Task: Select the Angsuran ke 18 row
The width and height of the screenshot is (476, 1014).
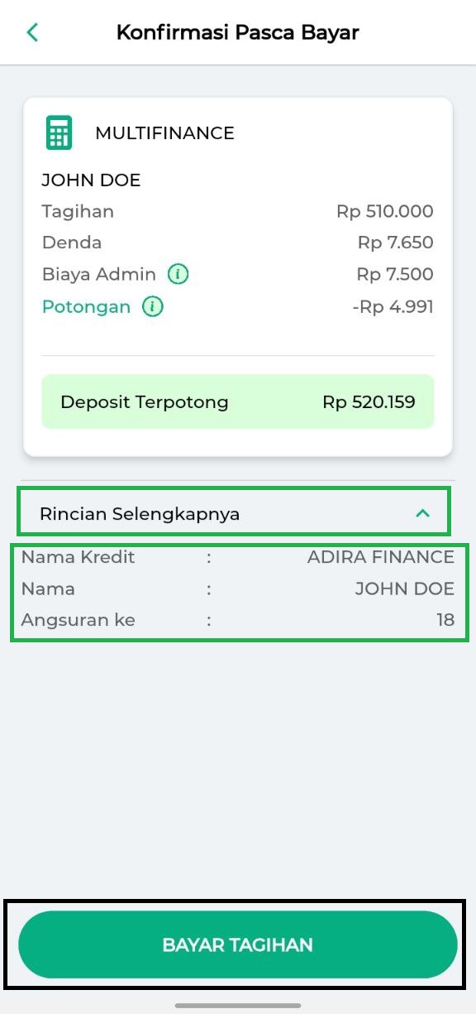Action: click(238, 620)
